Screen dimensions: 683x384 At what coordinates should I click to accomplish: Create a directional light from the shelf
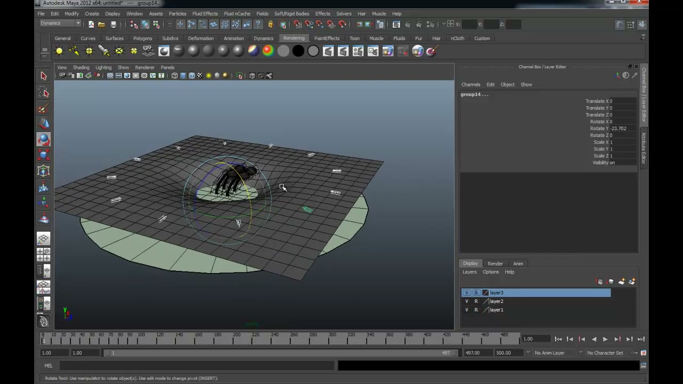click(74, 51)
